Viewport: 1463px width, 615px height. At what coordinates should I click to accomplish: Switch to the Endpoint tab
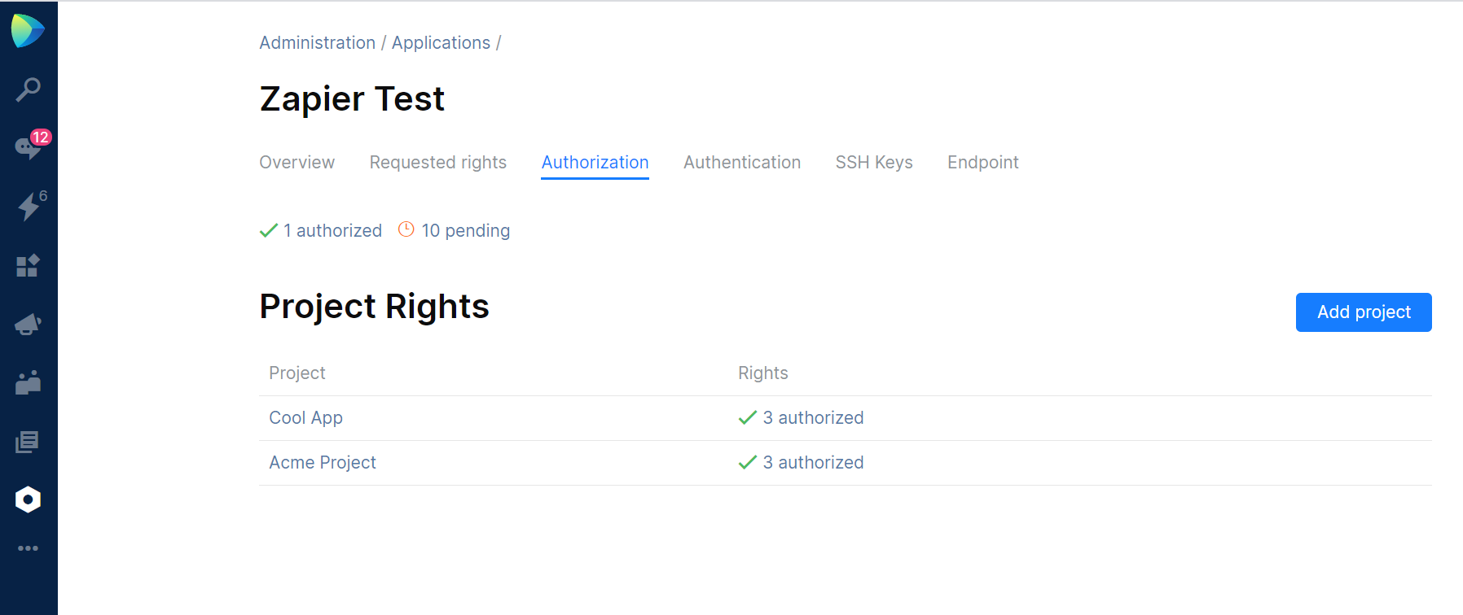point(982,163)
